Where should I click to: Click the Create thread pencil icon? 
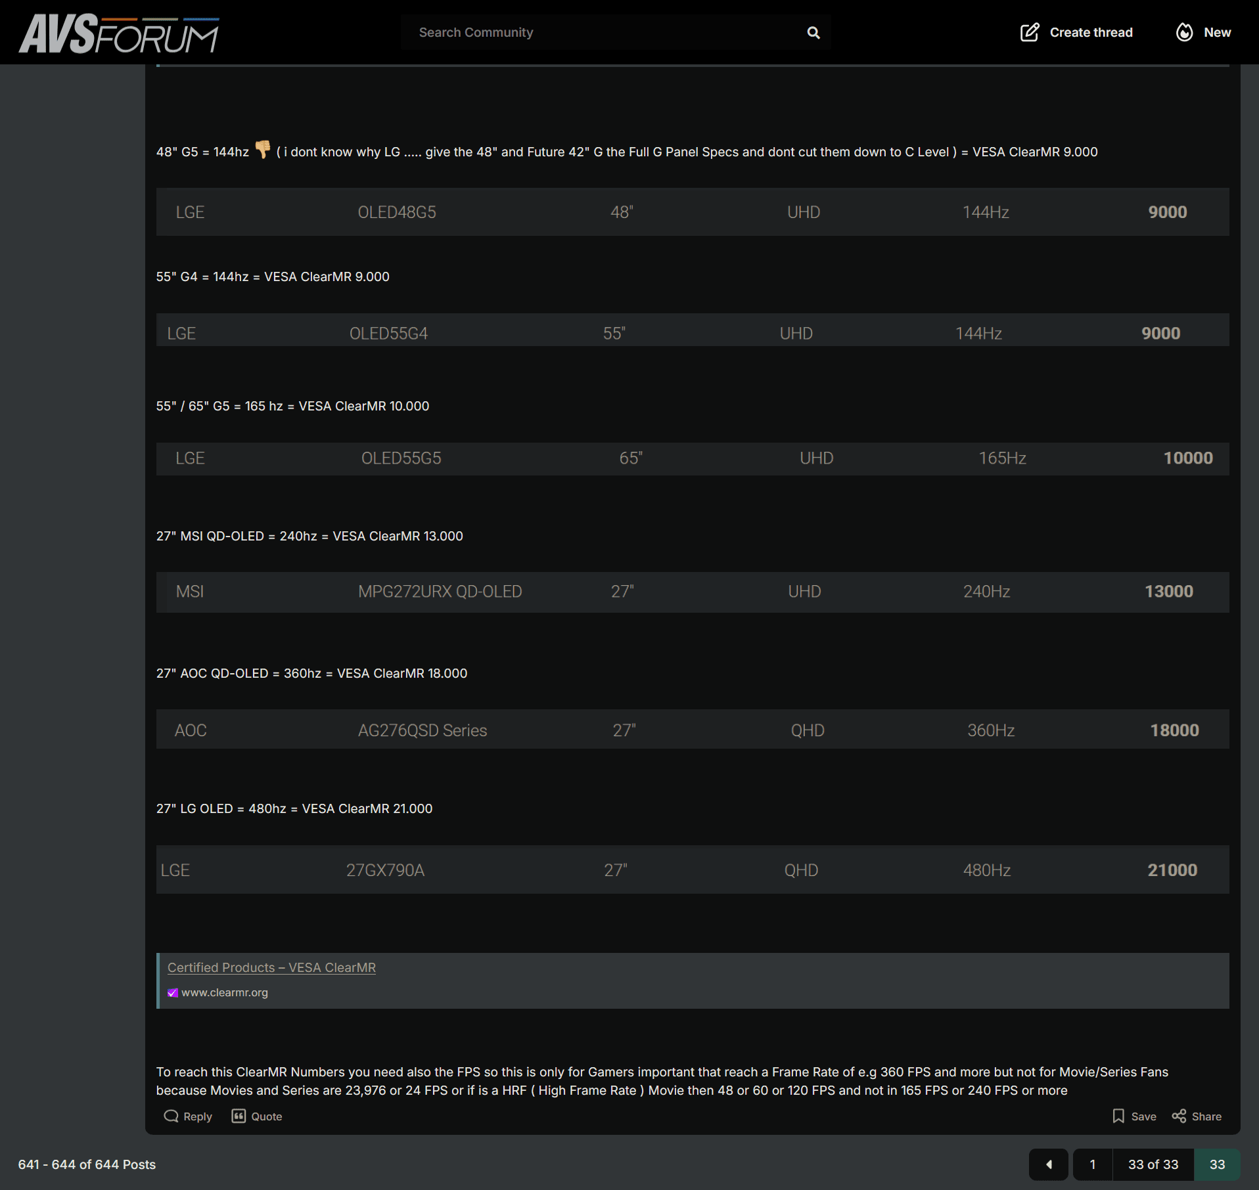pyautogui.click(x=1030, y=33)
